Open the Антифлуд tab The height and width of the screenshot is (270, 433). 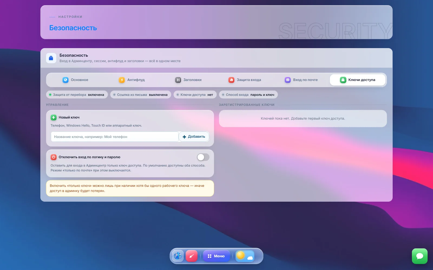click(x=132, y=80)
